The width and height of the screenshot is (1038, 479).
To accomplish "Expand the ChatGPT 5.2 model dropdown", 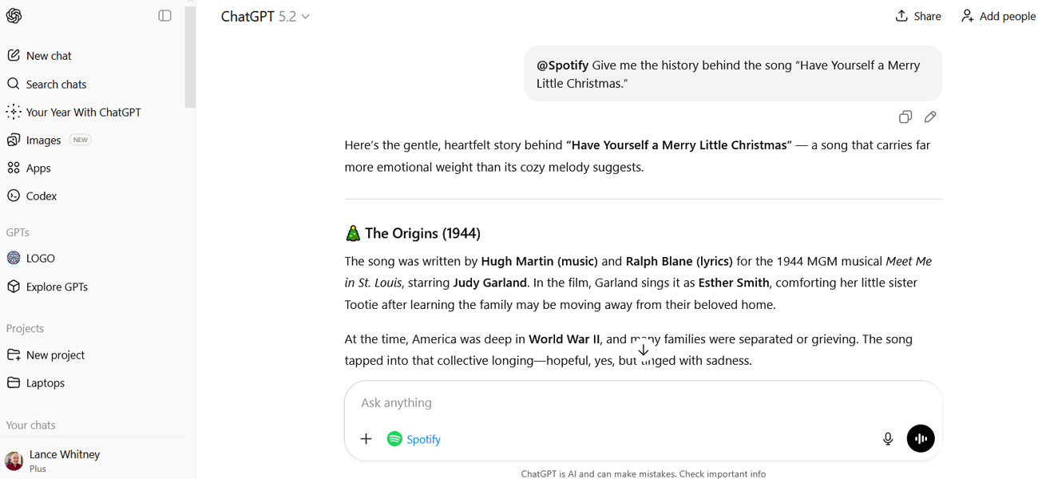I will [x=265, y=16].
